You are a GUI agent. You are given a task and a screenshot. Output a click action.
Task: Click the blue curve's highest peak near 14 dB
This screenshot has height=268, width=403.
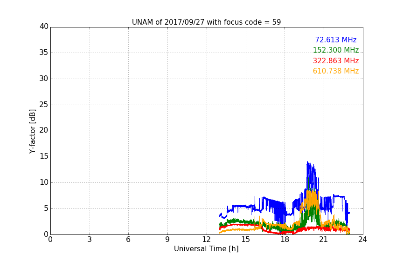point(307,162)
